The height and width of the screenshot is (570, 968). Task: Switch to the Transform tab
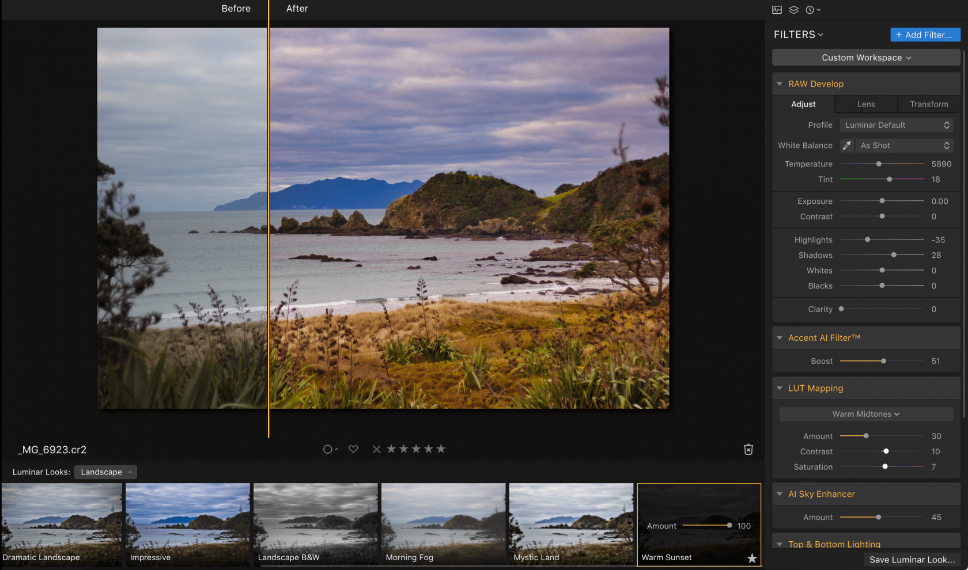929,104
